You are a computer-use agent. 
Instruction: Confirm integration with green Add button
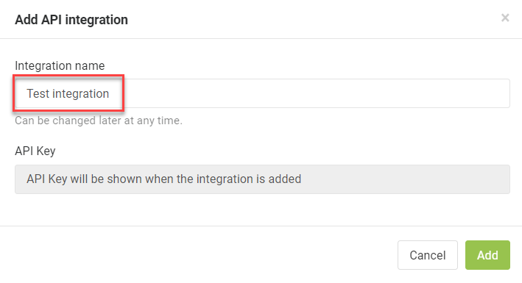click(x=487, y=255)
